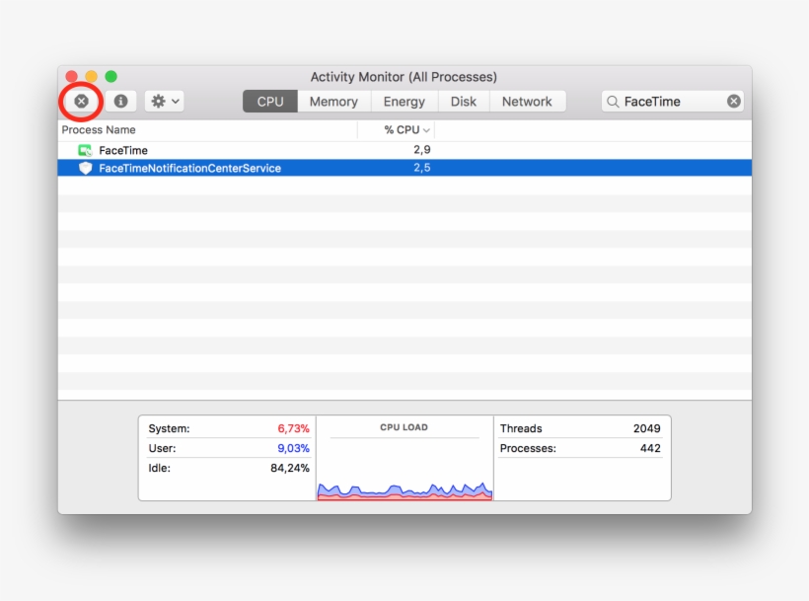This screenshot has width=809, height=601.
Task: Select the FaceTimeNotificationCenterService row
Action: click(404, 168)
